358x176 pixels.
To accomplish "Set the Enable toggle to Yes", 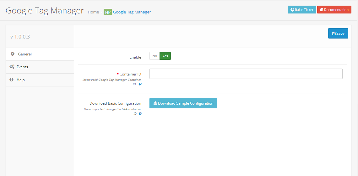I will [165, 56].
